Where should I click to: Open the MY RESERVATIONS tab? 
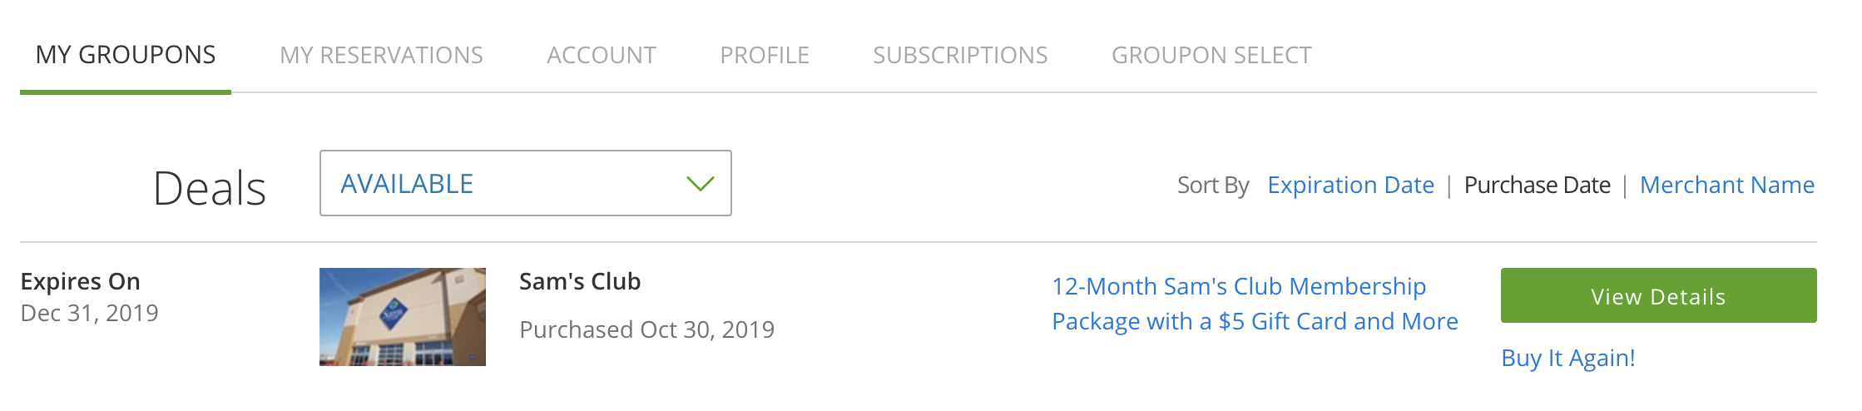(381, 55)
